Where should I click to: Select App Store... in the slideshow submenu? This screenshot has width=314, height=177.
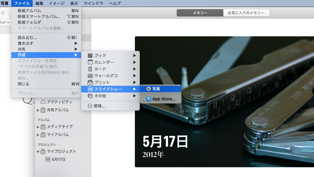[x=161, y=99]
